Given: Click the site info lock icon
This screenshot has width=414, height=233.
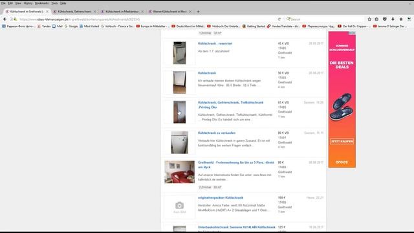Looking at the screenshot, I should point(16,19).
